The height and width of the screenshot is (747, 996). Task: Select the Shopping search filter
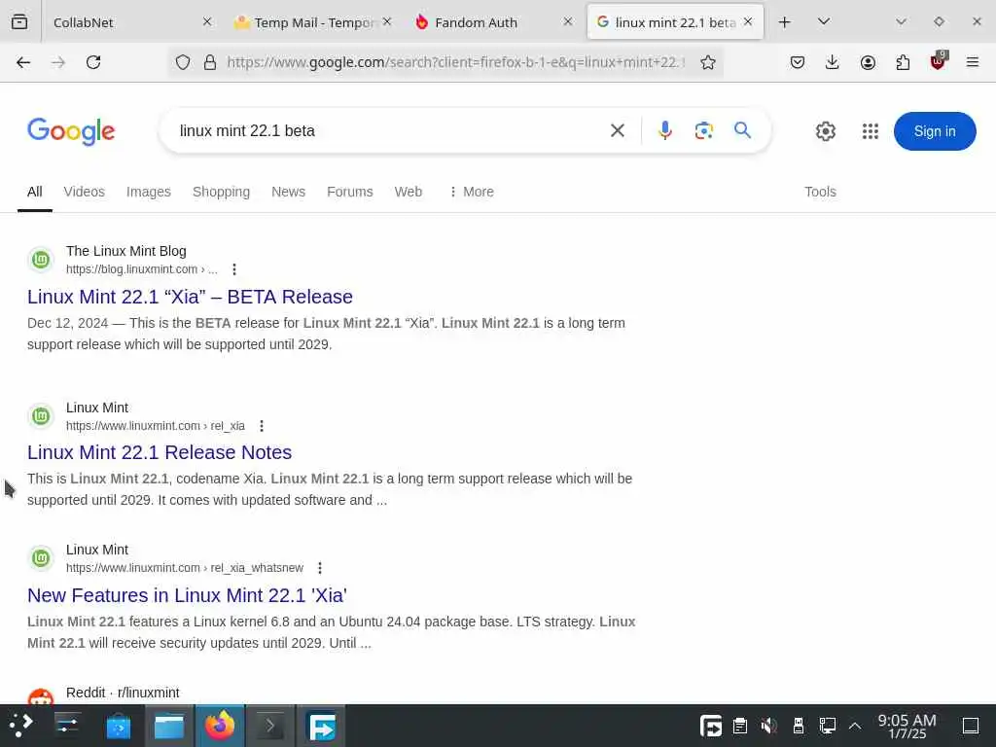(221, 192)
